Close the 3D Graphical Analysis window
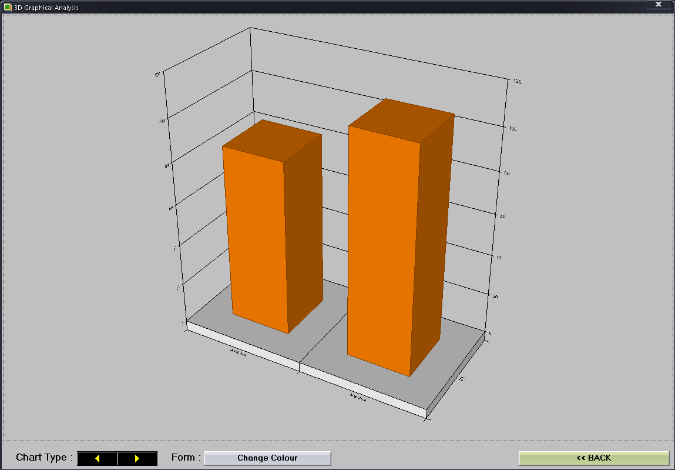The width and height of the screenshot is (675, 470). coord(658,4)
